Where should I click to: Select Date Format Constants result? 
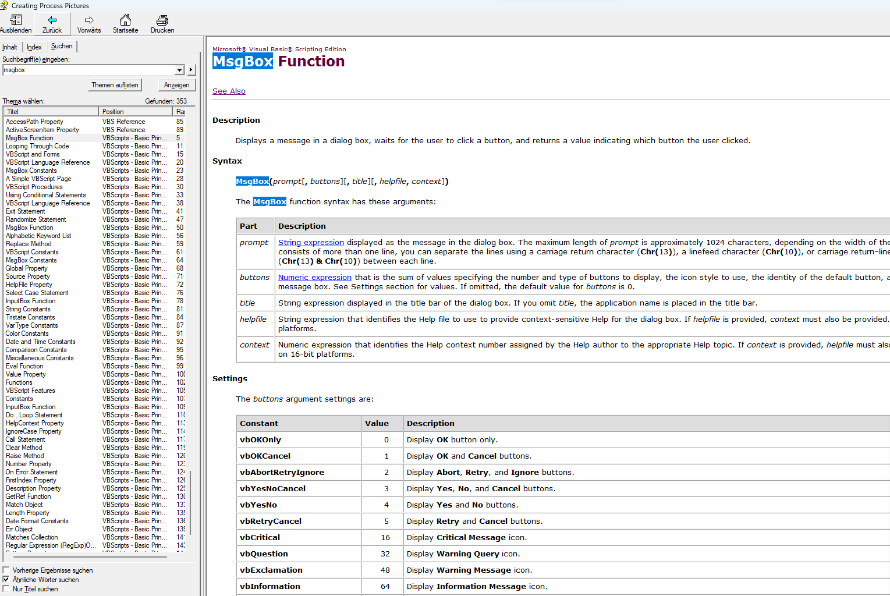tap(37, 521)
